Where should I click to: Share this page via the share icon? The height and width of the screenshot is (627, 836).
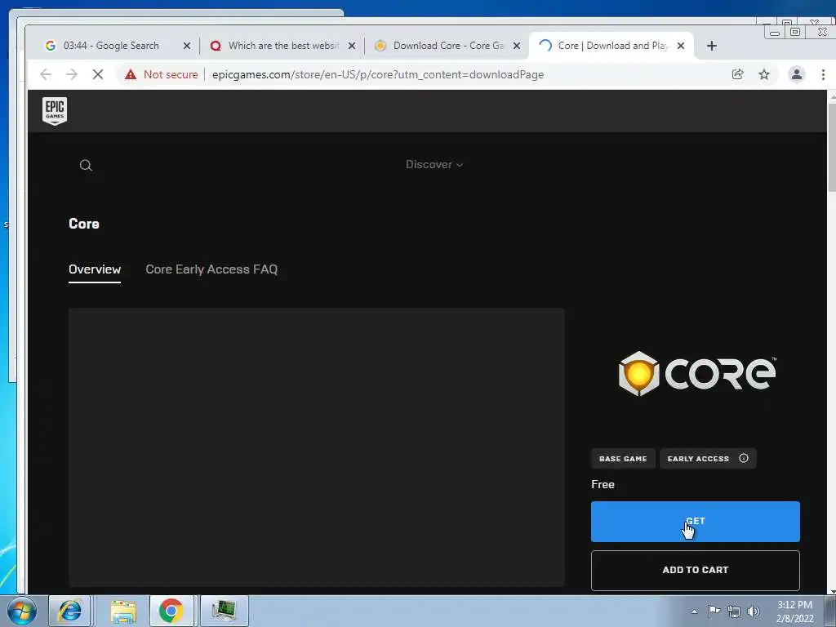738,74
